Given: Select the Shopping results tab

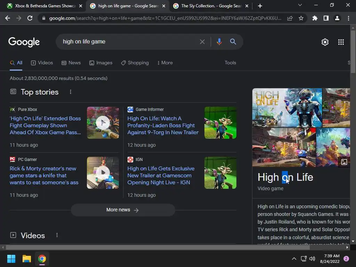Looking at the screenshot, I should coord(135,63).
